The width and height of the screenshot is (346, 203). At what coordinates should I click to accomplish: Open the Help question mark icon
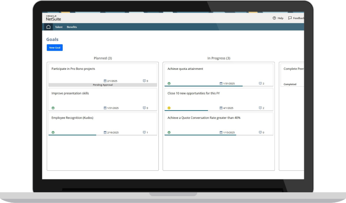coord(274,18)
